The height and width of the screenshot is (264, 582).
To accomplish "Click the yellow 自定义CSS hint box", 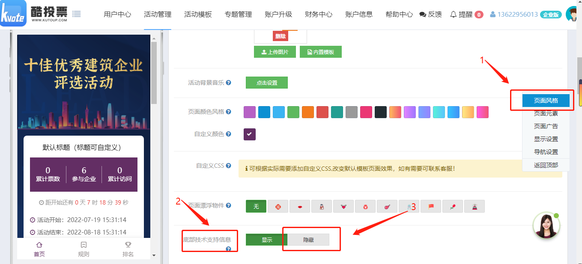I will point(400,169).
